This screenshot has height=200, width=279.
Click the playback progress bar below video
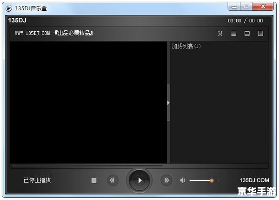pyautogui.click(x=88, y=166)
